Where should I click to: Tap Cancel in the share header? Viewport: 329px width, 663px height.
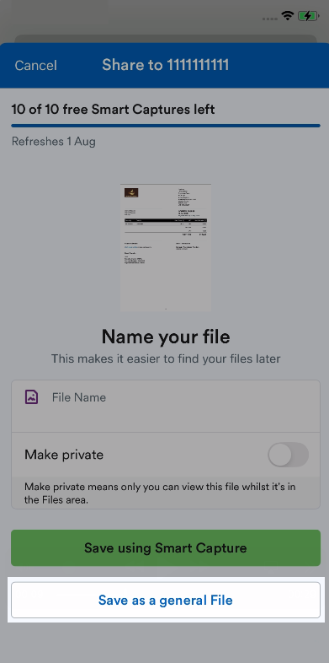pyautogui.click(x=36, y=66)
